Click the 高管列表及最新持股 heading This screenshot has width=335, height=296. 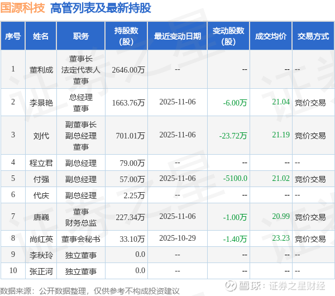[x=100, y=8]
